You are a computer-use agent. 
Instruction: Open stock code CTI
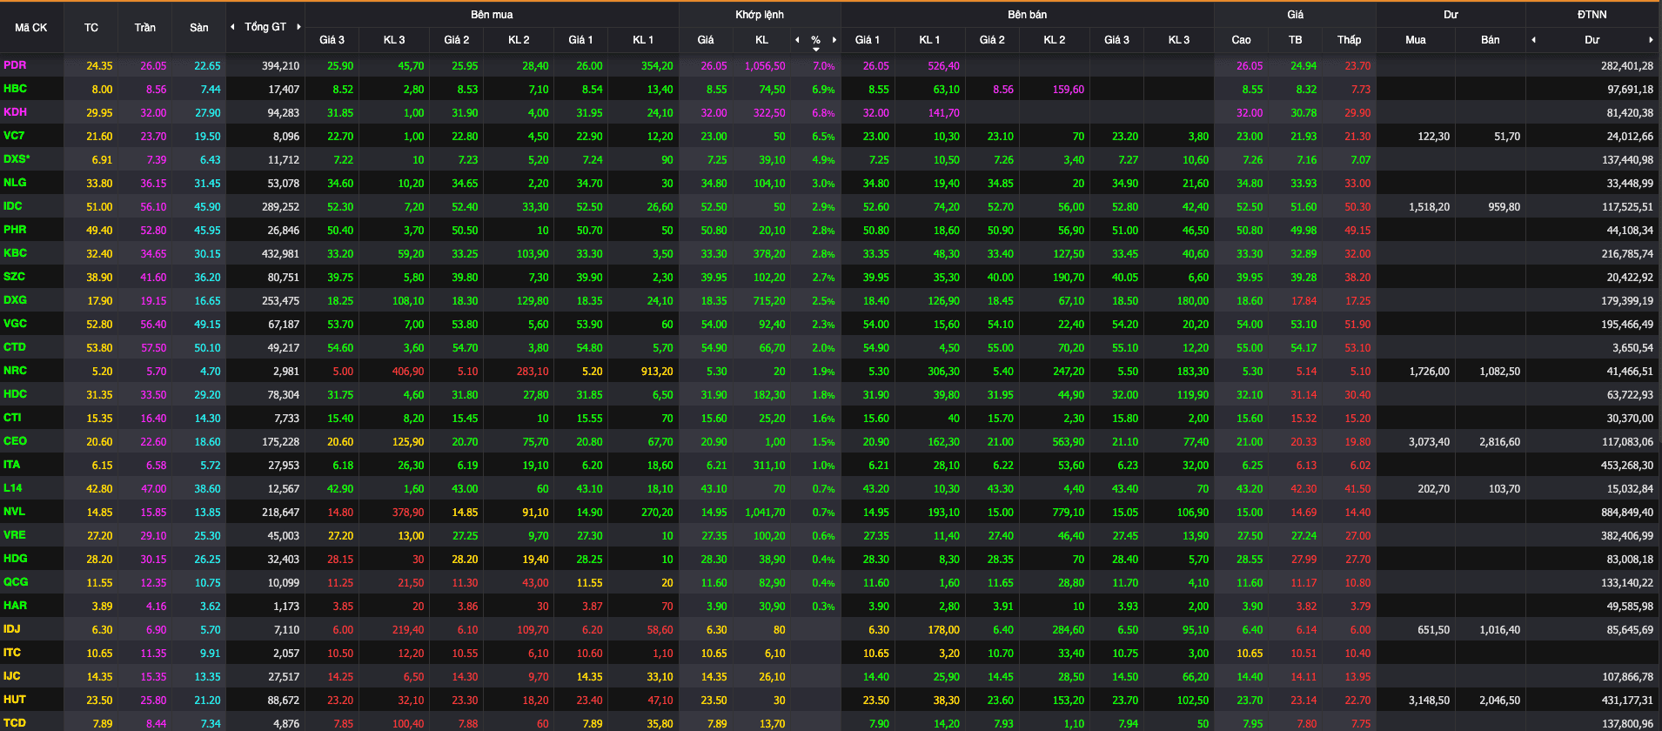(x=12, y=418)
